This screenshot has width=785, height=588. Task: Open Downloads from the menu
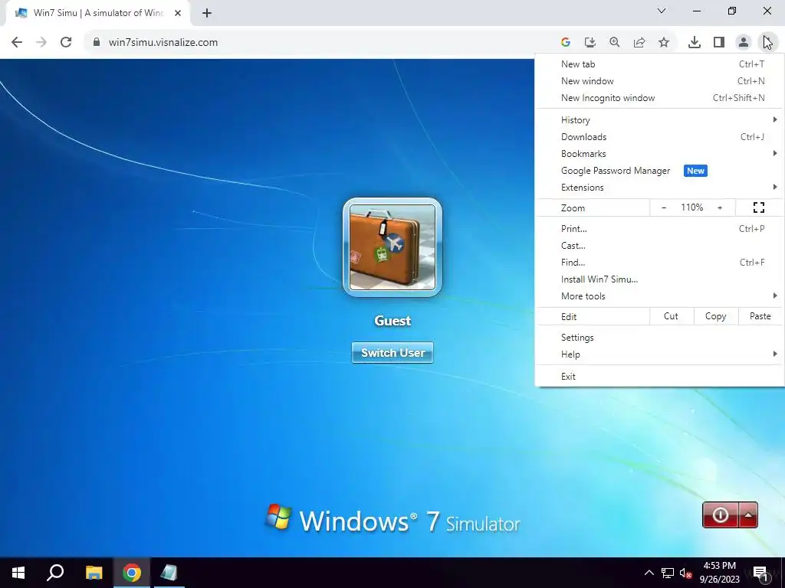660,137
